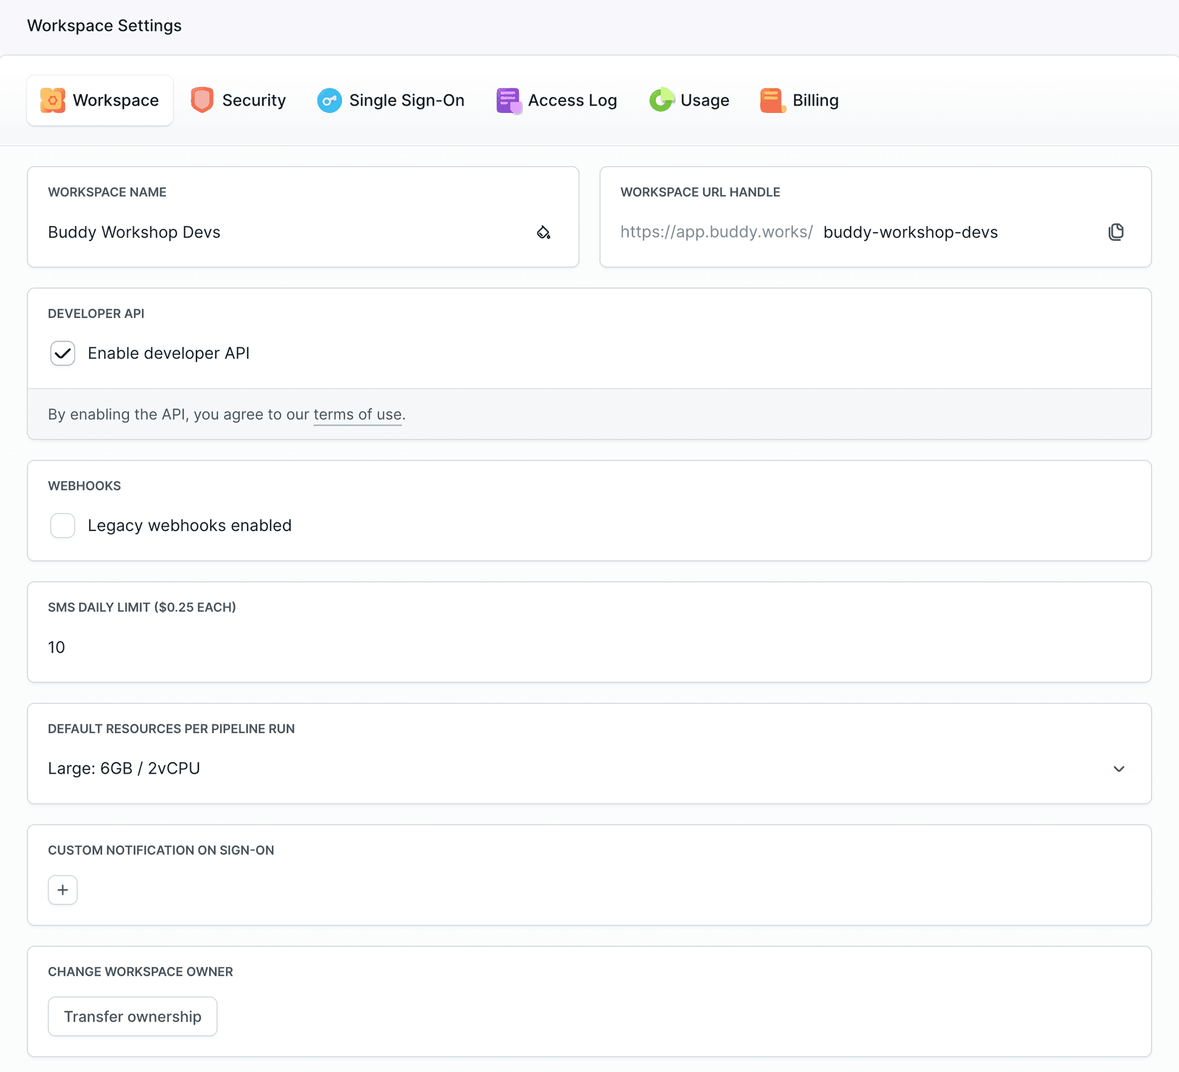The image size is (1179, 1072).
Task: Switch to the Security tab
Action: click(253, 100)
